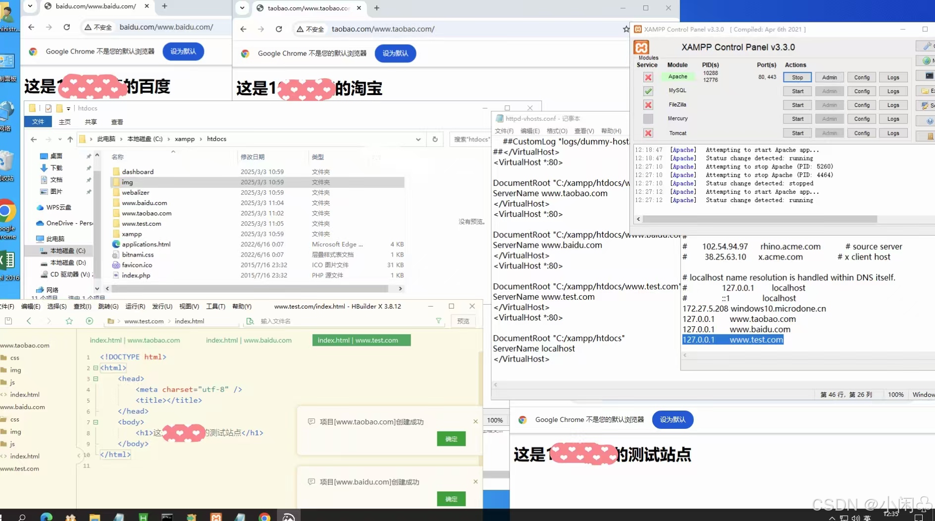Toggle the MySQL service checkbox in XAMPP
935x521 pixels.
pos(648,91)
